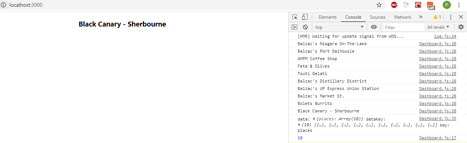Select the Console tab
Image resolution: width=467 pixels, height=143 pixels.
(353, 17)
